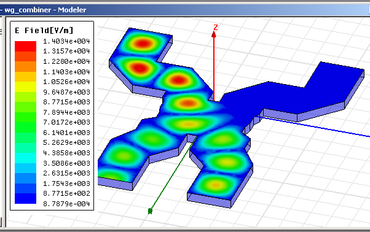Click the dark blue swatch at scale bottom
The image size is (370, 232).
click(x=25, y=199)
